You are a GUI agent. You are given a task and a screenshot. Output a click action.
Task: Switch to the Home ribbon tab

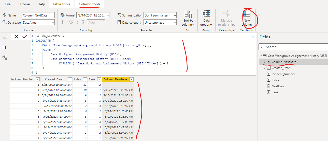pyautogui.click(x=25, y=4)
